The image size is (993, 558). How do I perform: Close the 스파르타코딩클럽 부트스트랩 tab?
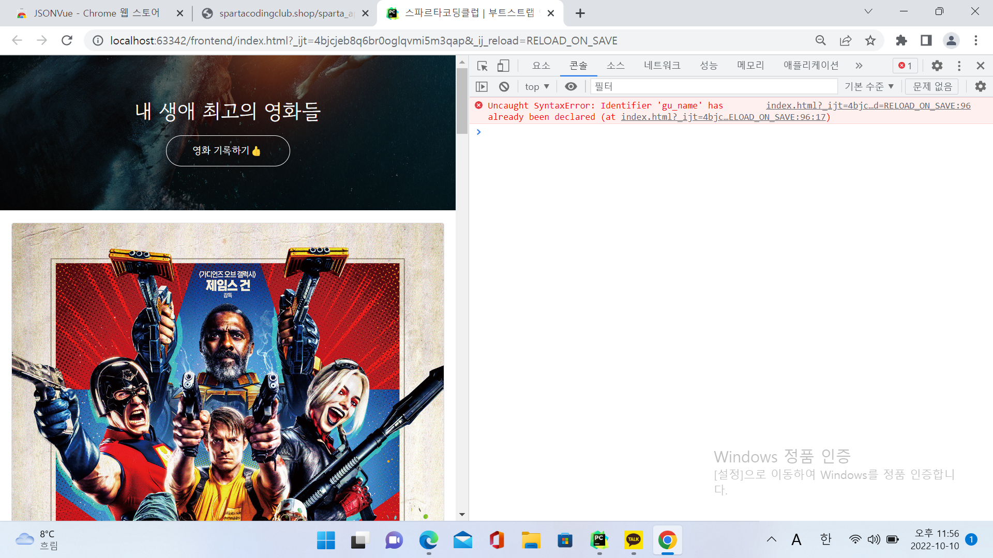[x=551, y=13]
